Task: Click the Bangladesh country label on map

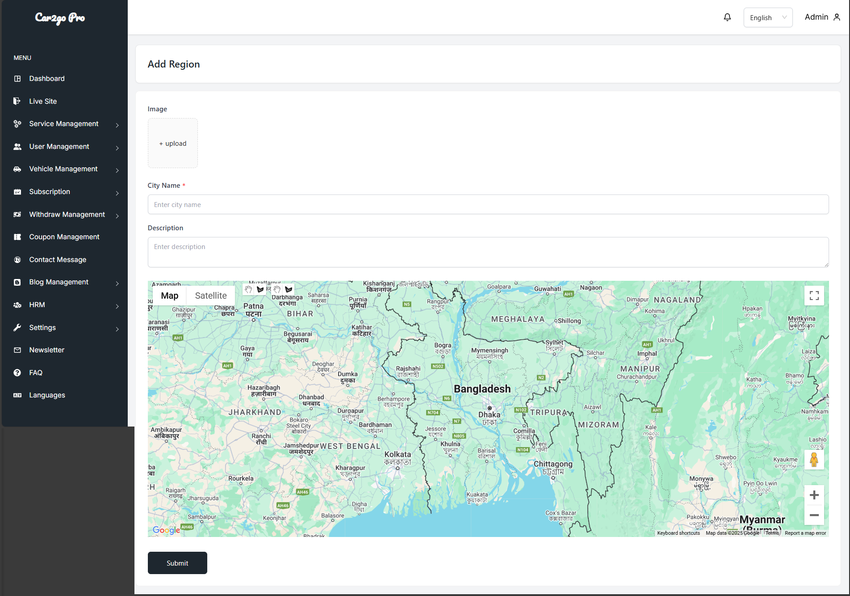Action: [x=482, y=389]
